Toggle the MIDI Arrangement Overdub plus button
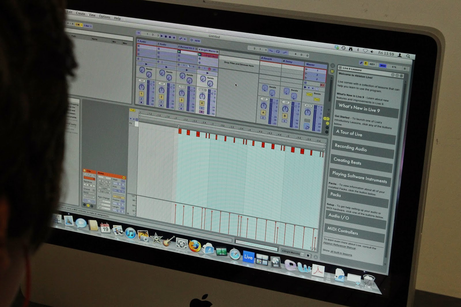 pos(174,37)
